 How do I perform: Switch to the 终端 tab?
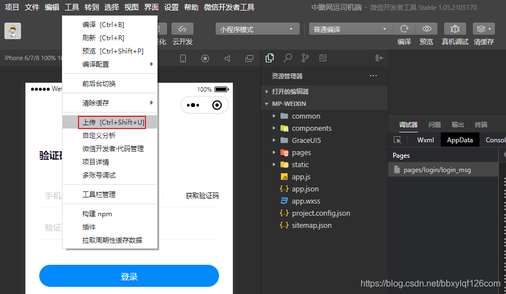click(481, 125)
